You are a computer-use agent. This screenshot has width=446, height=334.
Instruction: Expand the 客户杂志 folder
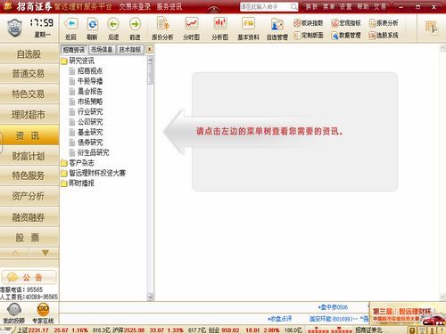coord(78,163)
